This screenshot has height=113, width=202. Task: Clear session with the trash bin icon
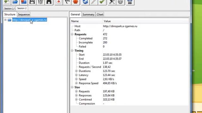pos(40,2)
